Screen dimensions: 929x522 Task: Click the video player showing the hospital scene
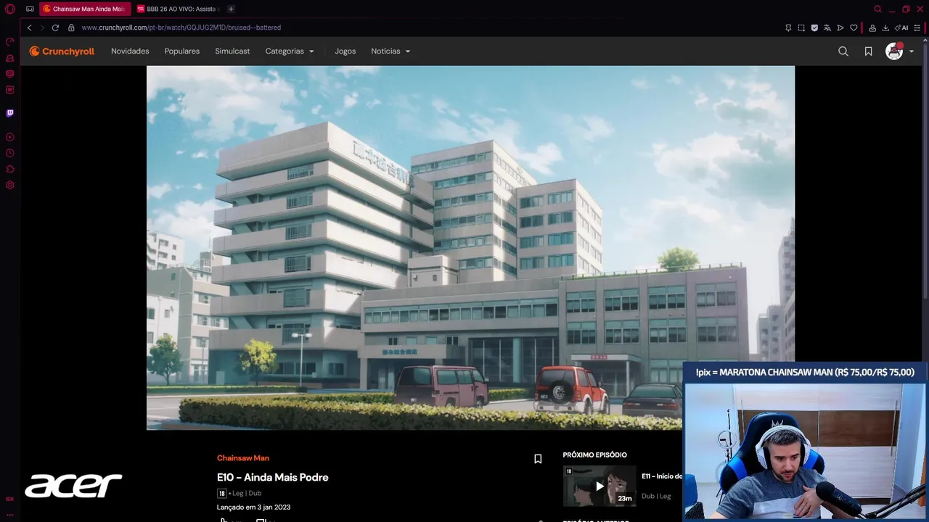[x=470, y=248]
